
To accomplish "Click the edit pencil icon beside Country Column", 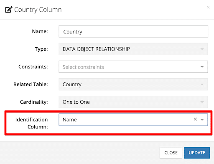I will [x=9, y=10].
